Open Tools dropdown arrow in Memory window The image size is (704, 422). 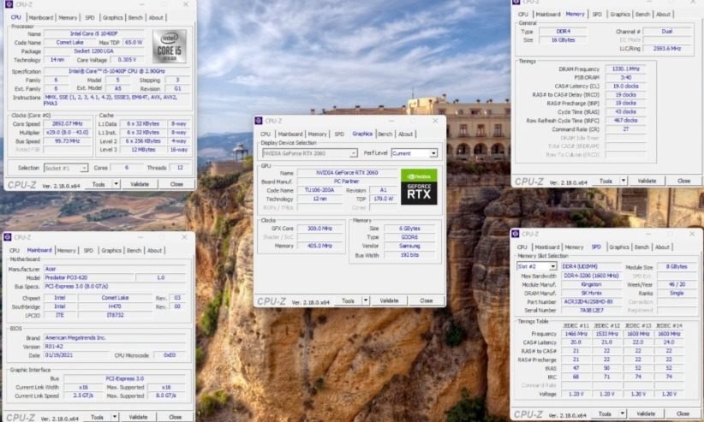point(623,181)
